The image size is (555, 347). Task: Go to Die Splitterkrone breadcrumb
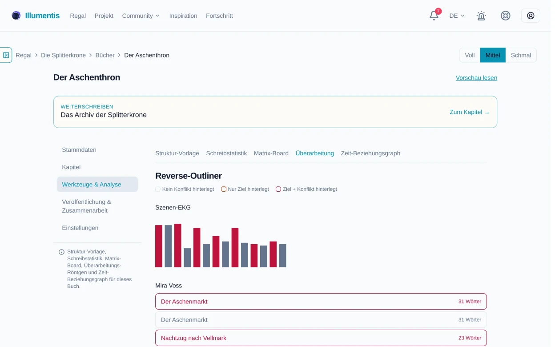point(63,55)
